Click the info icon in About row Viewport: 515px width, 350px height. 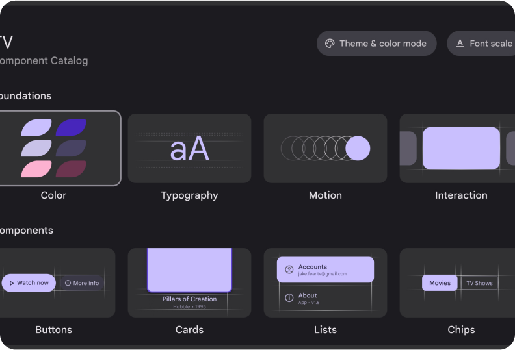pos(289,298)
